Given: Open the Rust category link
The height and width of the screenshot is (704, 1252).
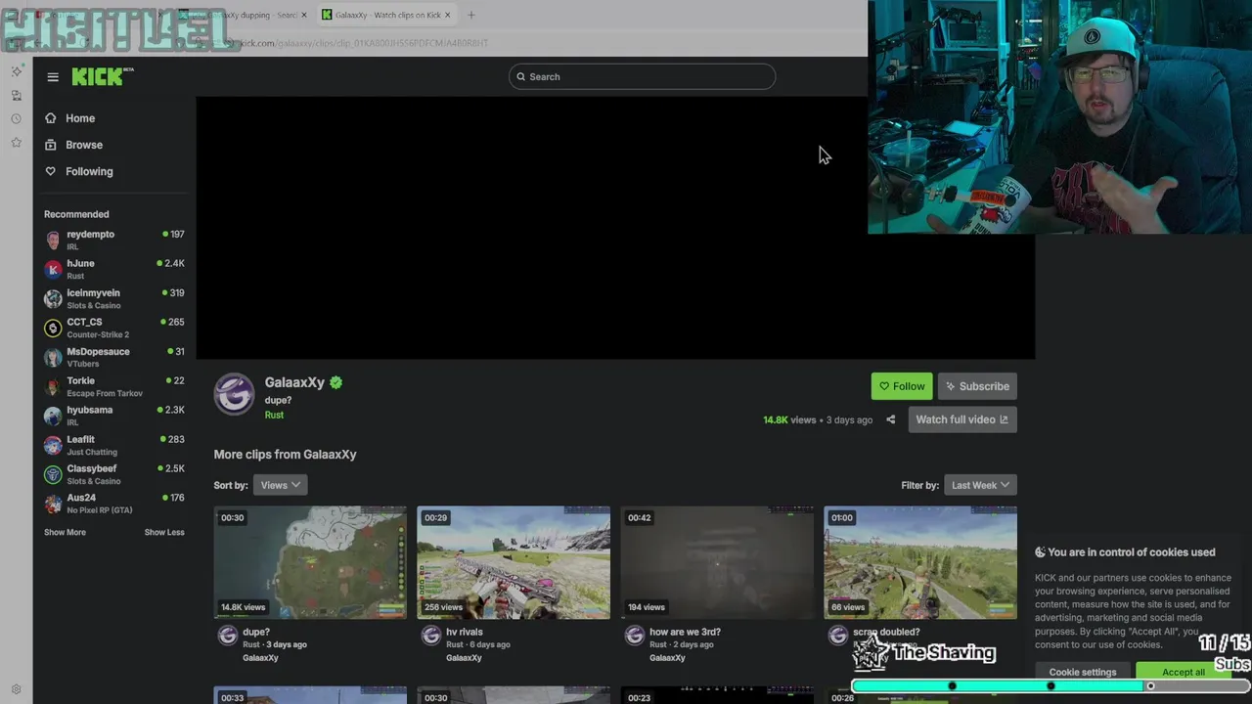Looking at the screenshot, I should click(274, 415).
